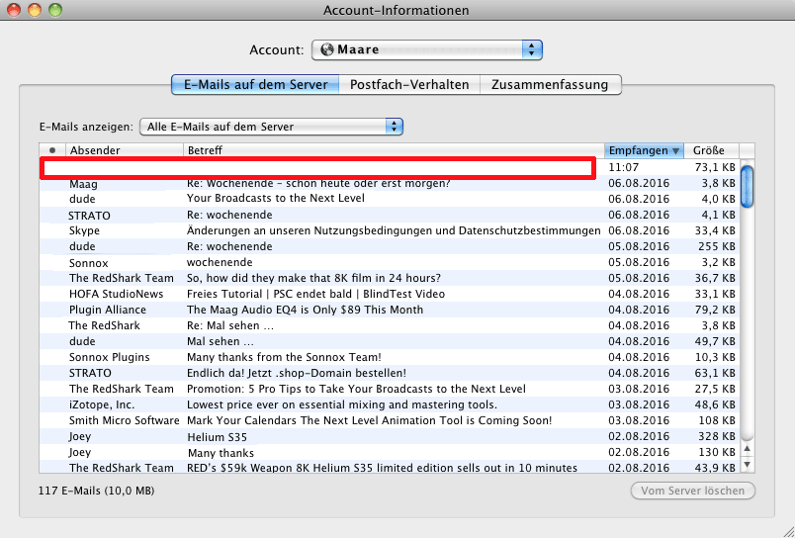Select the iZotope, Inc. email

pyautogui.click(x=390, y=405)
